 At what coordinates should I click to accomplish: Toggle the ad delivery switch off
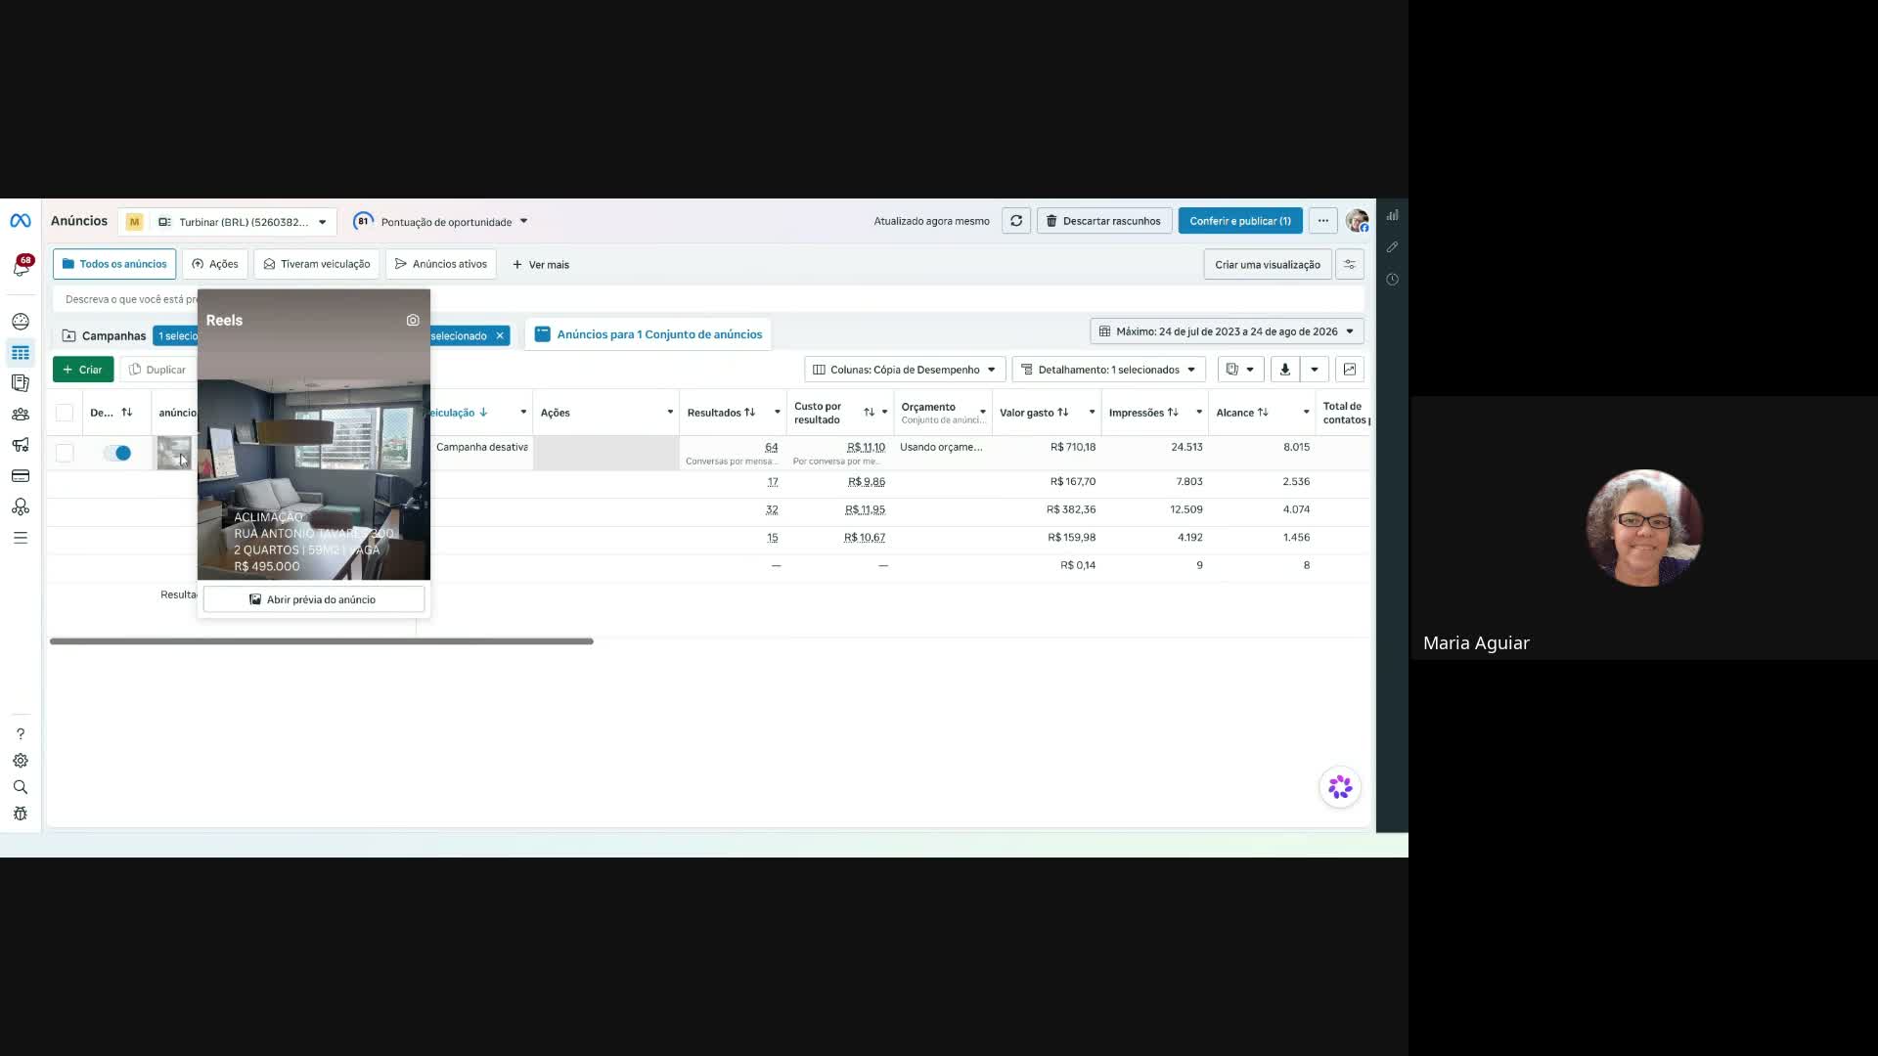[117, 454]
